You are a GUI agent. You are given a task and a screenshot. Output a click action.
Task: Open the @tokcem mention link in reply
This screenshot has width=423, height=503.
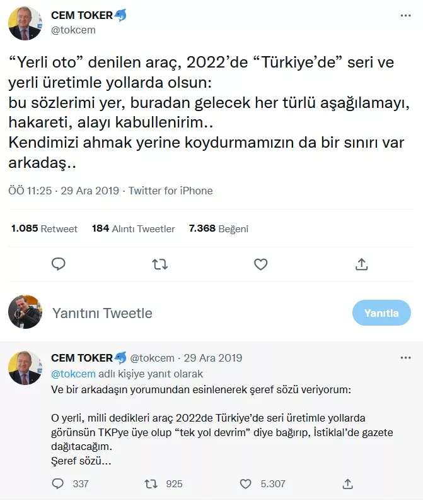[68, 374]
